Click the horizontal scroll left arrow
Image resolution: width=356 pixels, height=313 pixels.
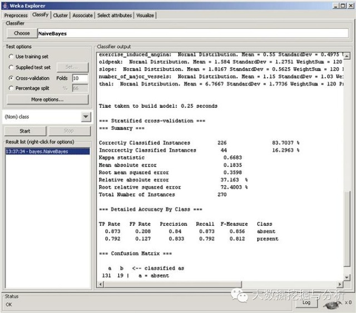point(101,284)
